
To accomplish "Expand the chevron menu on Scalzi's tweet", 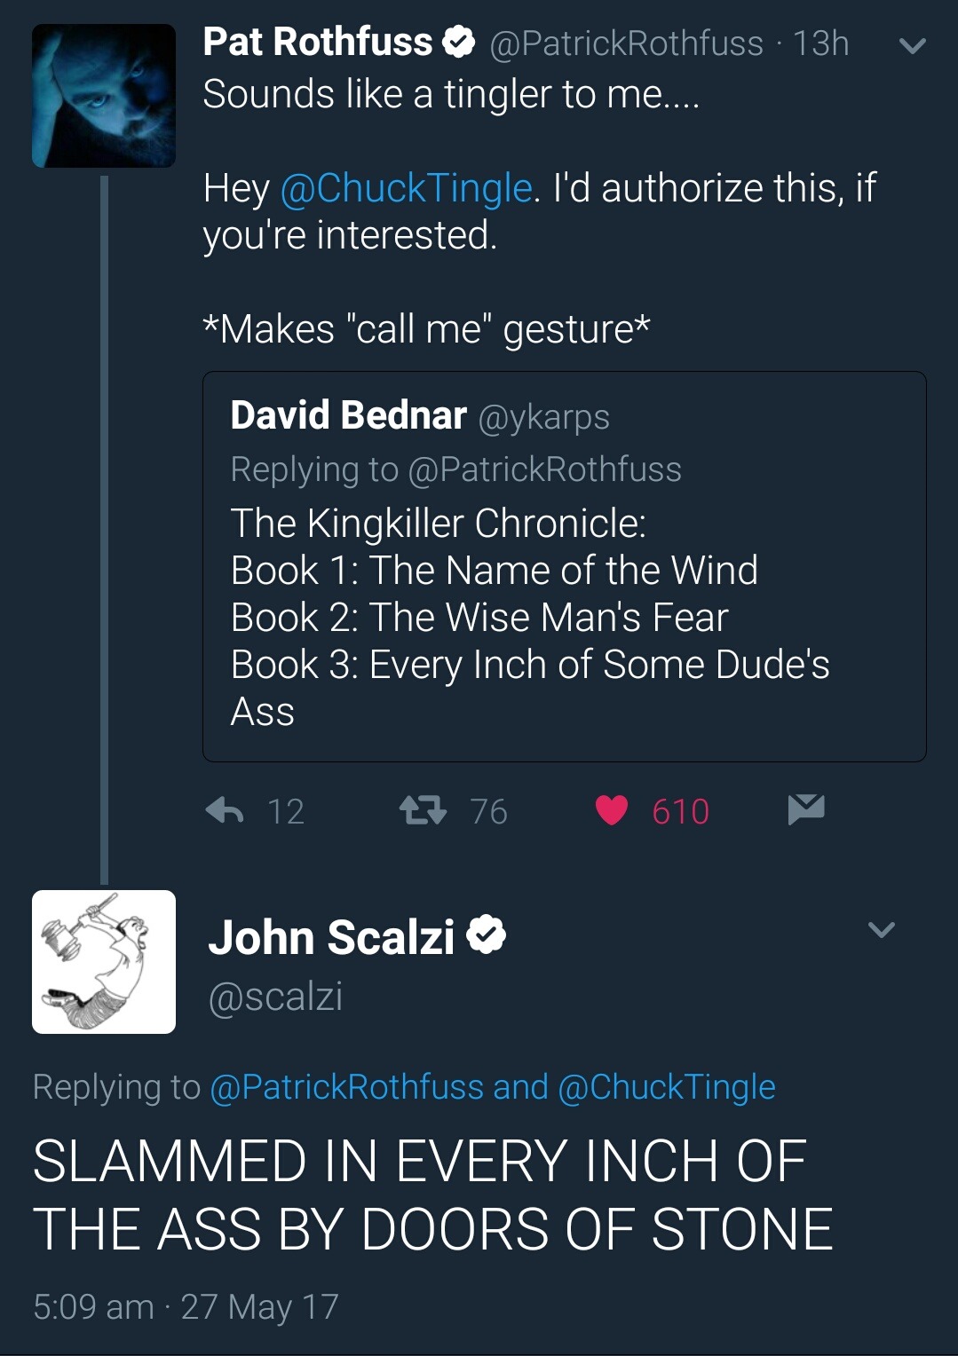I will click(x=882, y=930).
